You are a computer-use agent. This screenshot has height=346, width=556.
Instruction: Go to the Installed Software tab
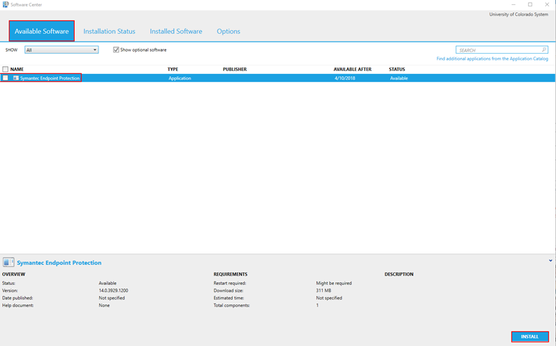(x=176, y=31)
